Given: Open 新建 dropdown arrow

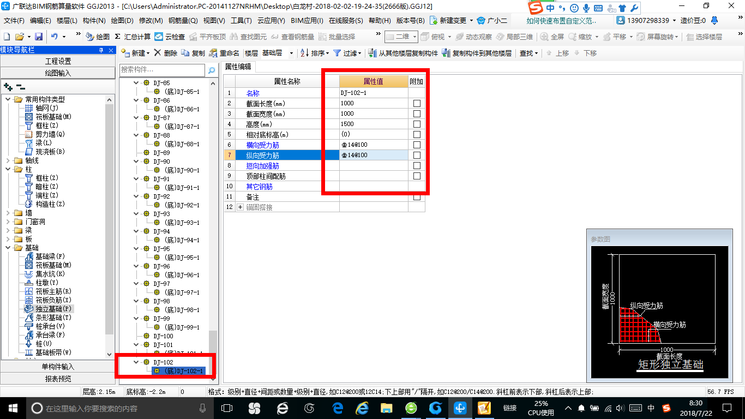Looking at the screenshot, I should pyautogui.click(x=149, y=53).
